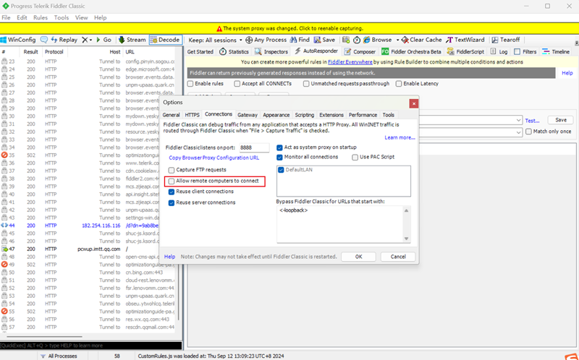Uncheck Act as system proxy on startup
Viewport: 579px width, 360px height.
pyautogui.click(x=280, y=147)
